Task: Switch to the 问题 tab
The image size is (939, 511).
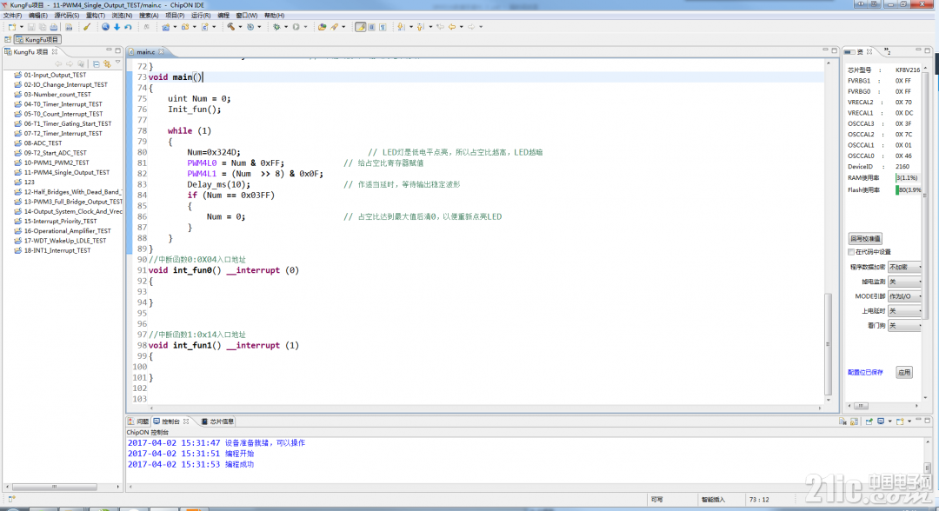Action: pos(138,421)
